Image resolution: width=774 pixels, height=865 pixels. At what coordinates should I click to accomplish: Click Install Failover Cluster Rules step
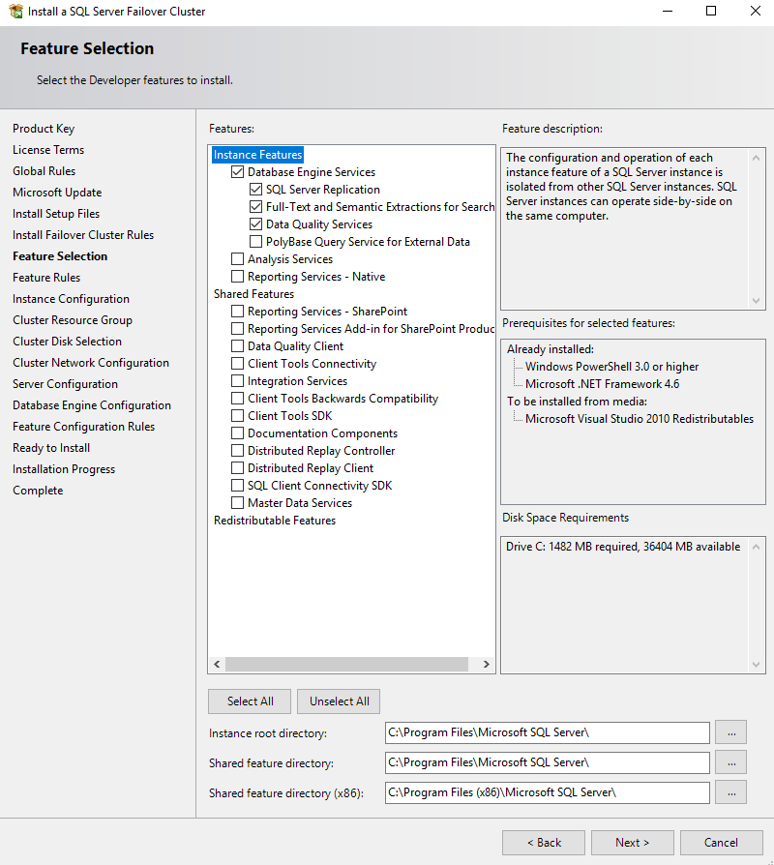[x=83, y=235]
